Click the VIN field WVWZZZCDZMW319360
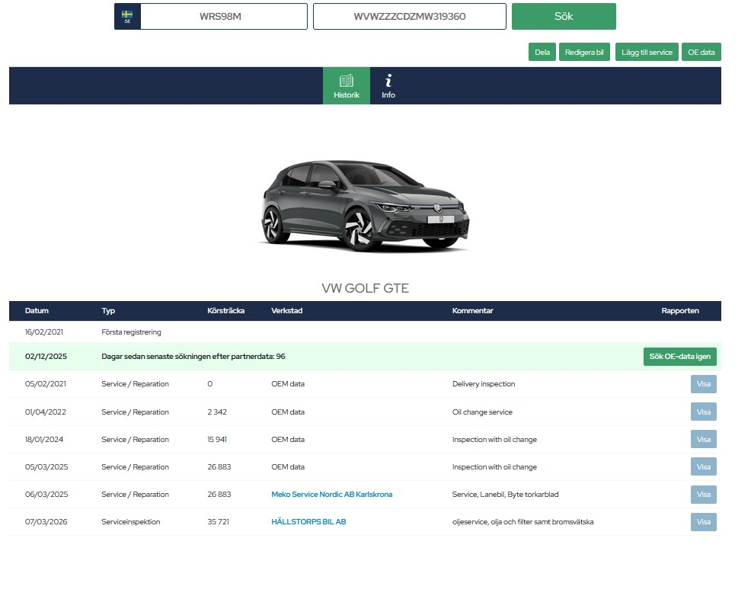Viewport: 751px width, 596px height. 410,16
